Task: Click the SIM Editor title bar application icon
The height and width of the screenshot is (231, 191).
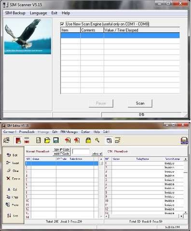Action: pyautogui.click(x=3, y=126)
